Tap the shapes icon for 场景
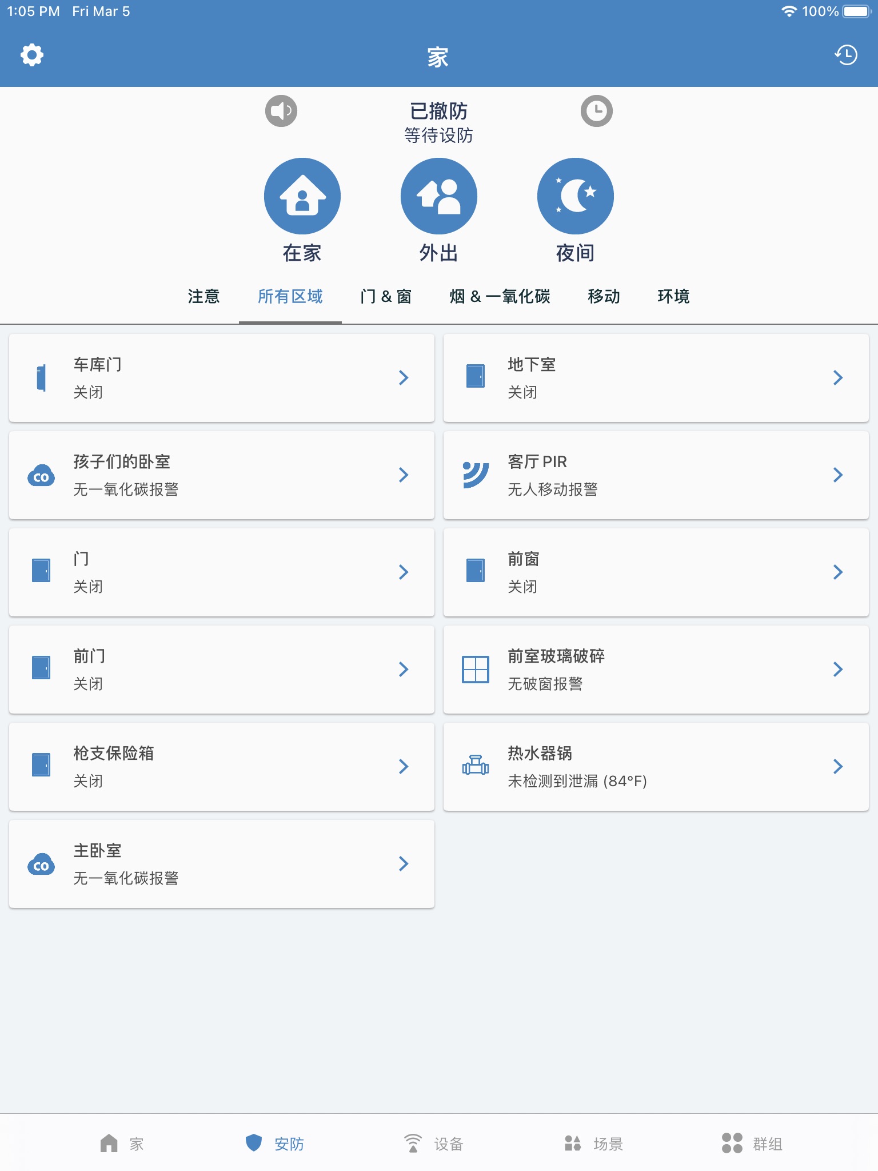The image size is (878, 1171). coord(573,1144)
